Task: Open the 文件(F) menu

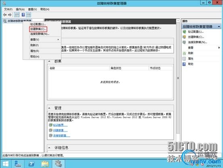Action: coord(8,9)
